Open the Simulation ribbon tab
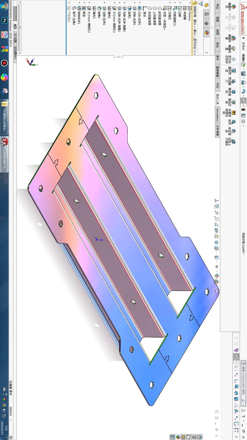 tap(217, 115)
